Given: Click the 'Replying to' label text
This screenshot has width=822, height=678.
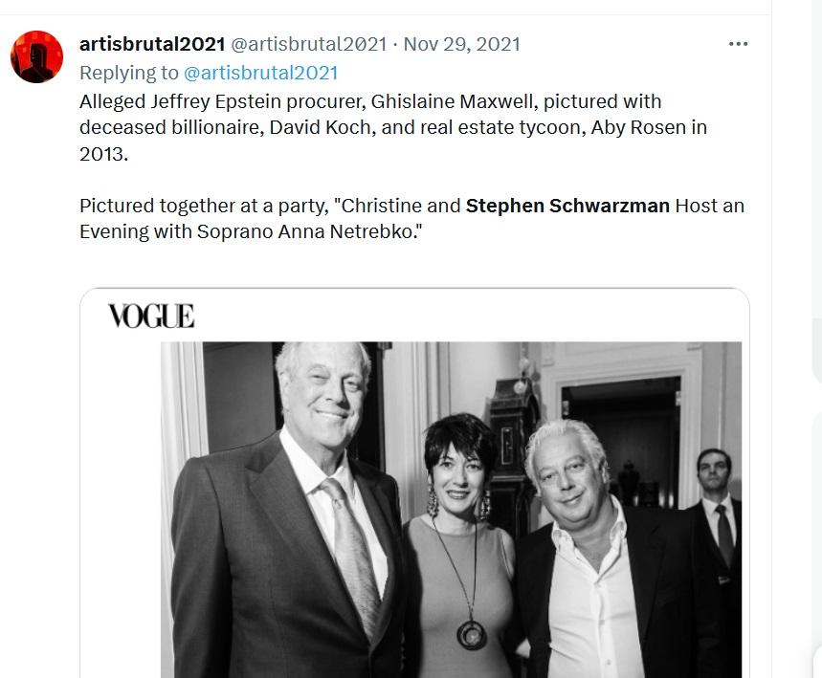Looking at the screenshot, I should pos(129,73).
